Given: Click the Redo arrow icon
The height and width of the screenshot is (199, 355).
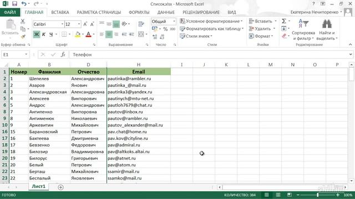Looking at the screenshot, I should (x=35, y=4).
